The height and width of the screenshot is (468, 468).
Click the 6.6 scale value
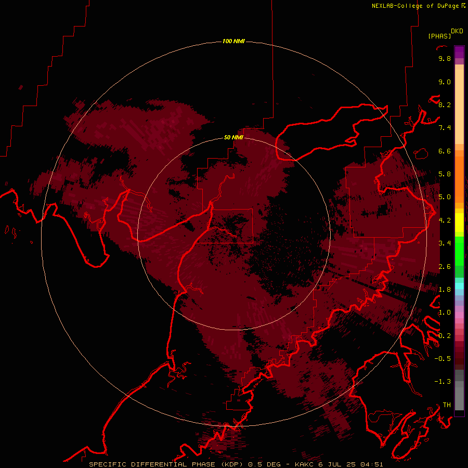(x=445, y=151)
